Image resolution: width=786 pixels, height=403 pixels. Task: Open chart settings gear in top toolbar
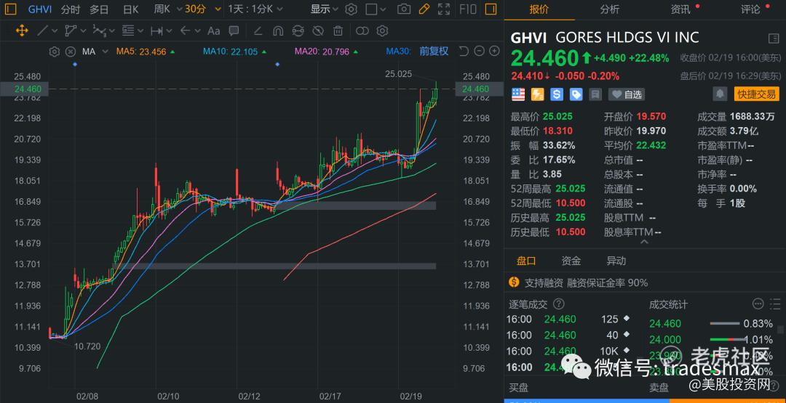tap(352, 9)
